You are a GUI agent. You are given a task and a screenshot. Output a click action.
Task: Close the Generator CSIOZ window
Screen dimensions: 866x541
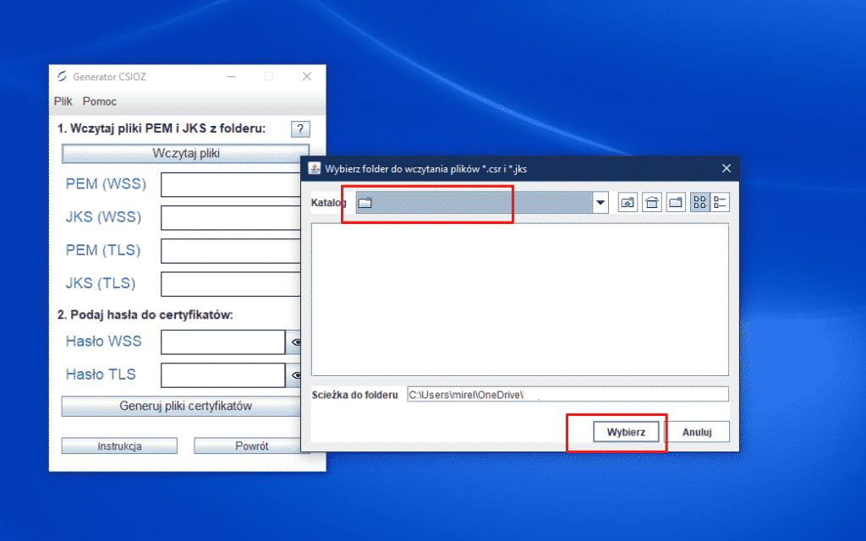pyautogui.click(x=306, y=76)
